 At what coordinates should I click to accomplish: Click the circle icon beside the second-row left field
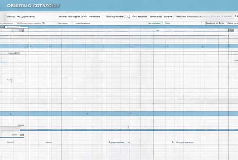coord(43,23)
